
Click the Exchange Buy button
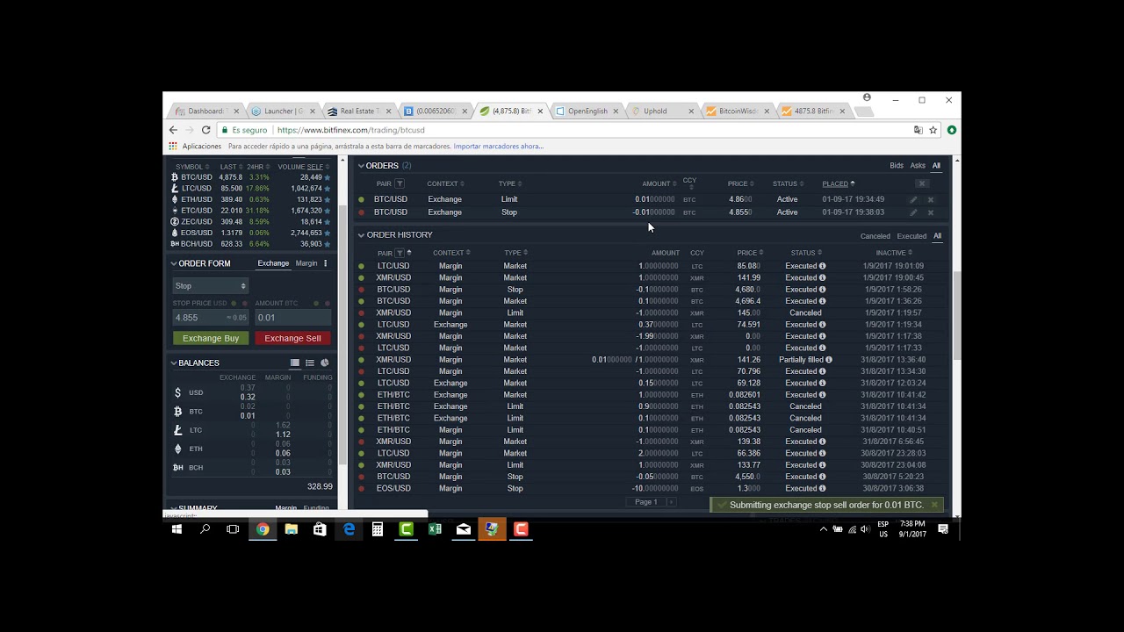[x=211, y=338]
